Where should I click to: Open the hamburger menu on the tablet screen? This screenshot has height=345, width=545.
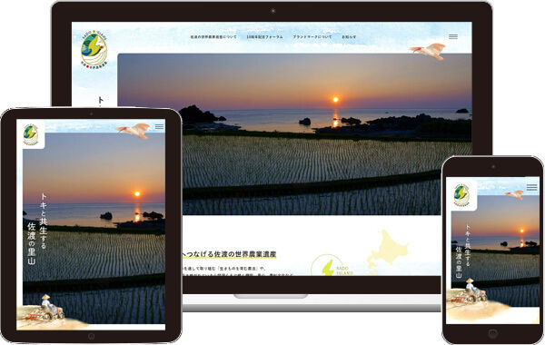160,127
